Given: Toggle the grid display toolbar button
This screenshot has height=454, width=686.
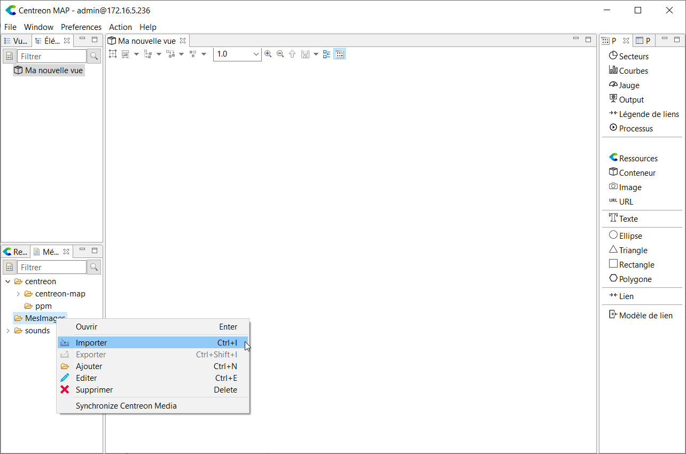Looking at the screenshot, I should tap(339, 54).
